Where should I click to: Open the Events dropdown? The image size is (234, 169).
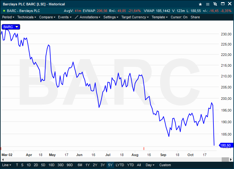point(65,17)
